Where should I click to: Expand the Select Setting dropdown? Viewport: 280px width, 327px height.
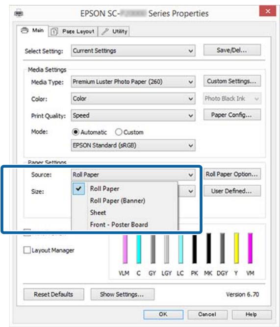tap(133, 50)
